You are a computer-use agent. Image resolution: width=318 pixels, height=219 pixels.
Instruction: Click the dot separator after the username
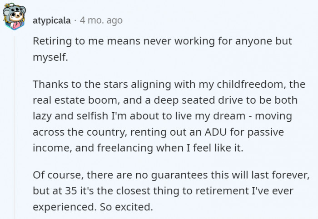click(75, 20)
